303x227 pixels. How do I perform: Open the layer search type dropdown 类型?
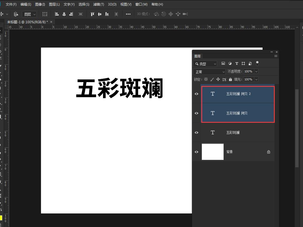[x=205, y=64]
